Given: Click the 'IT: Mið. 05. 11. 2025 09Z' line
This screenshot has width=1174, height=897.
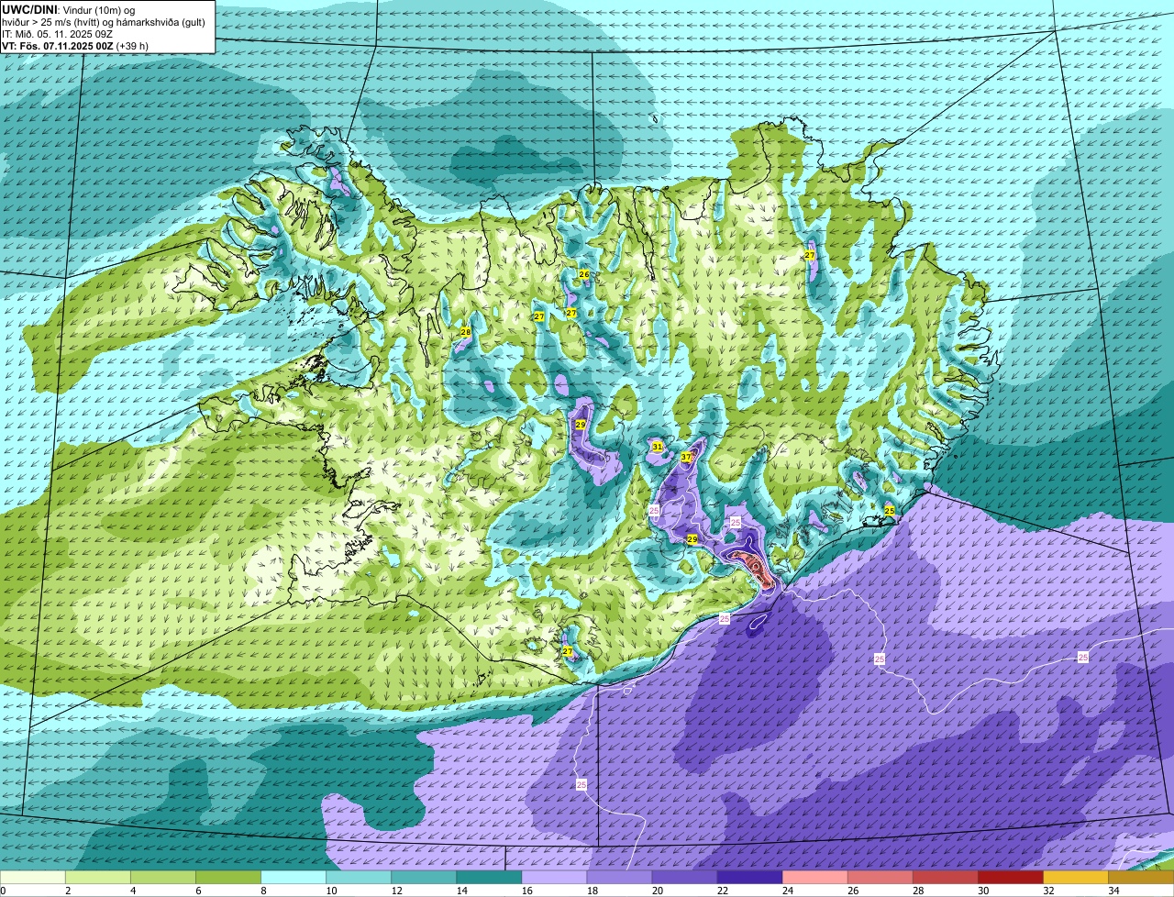Looking at the screenshot, I should tap(57, 34).
